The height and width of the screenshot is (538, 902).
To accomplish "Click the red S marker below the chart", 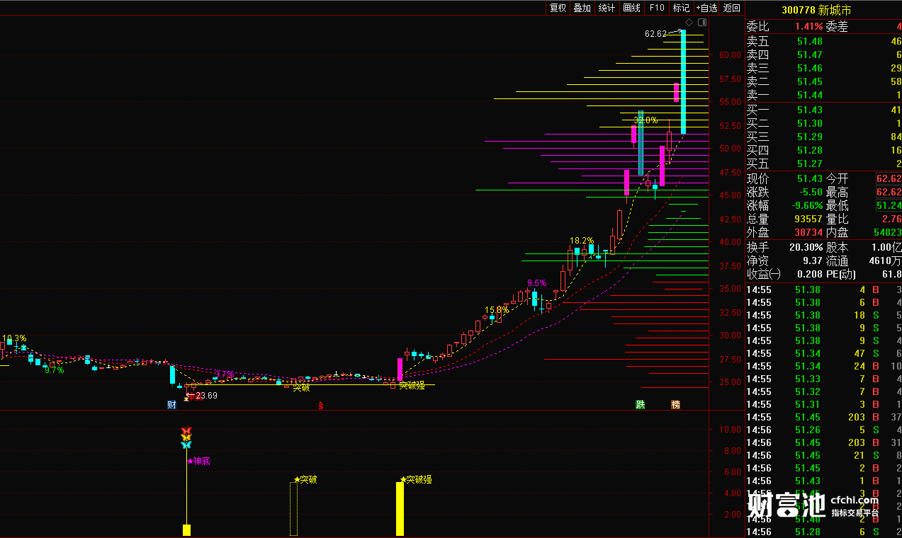I will point(320,406).
